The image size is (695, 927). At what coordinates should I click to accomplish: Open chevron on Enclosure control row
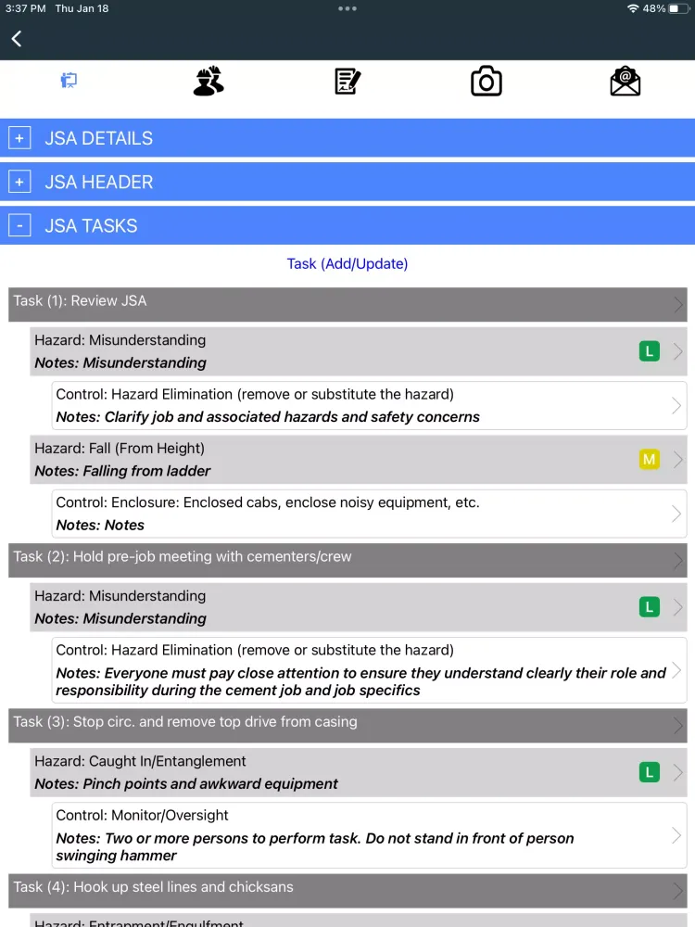coord(676,514)
